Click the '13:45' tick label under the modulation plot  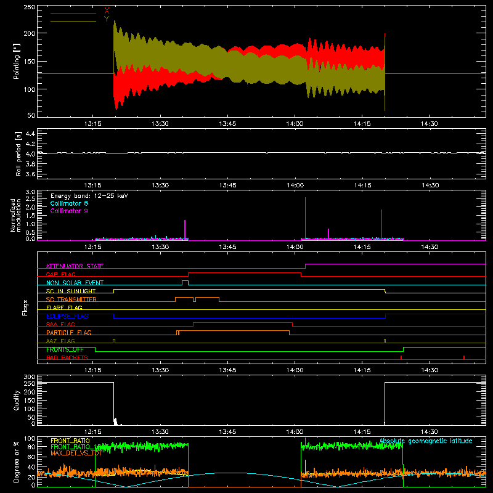(x=227, y=247)
